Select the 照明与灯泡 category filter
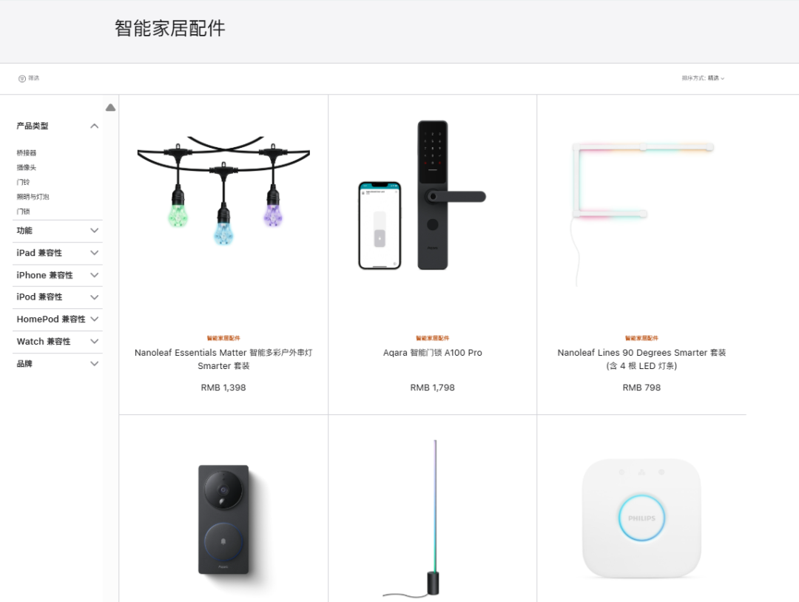 coord(33,197)
